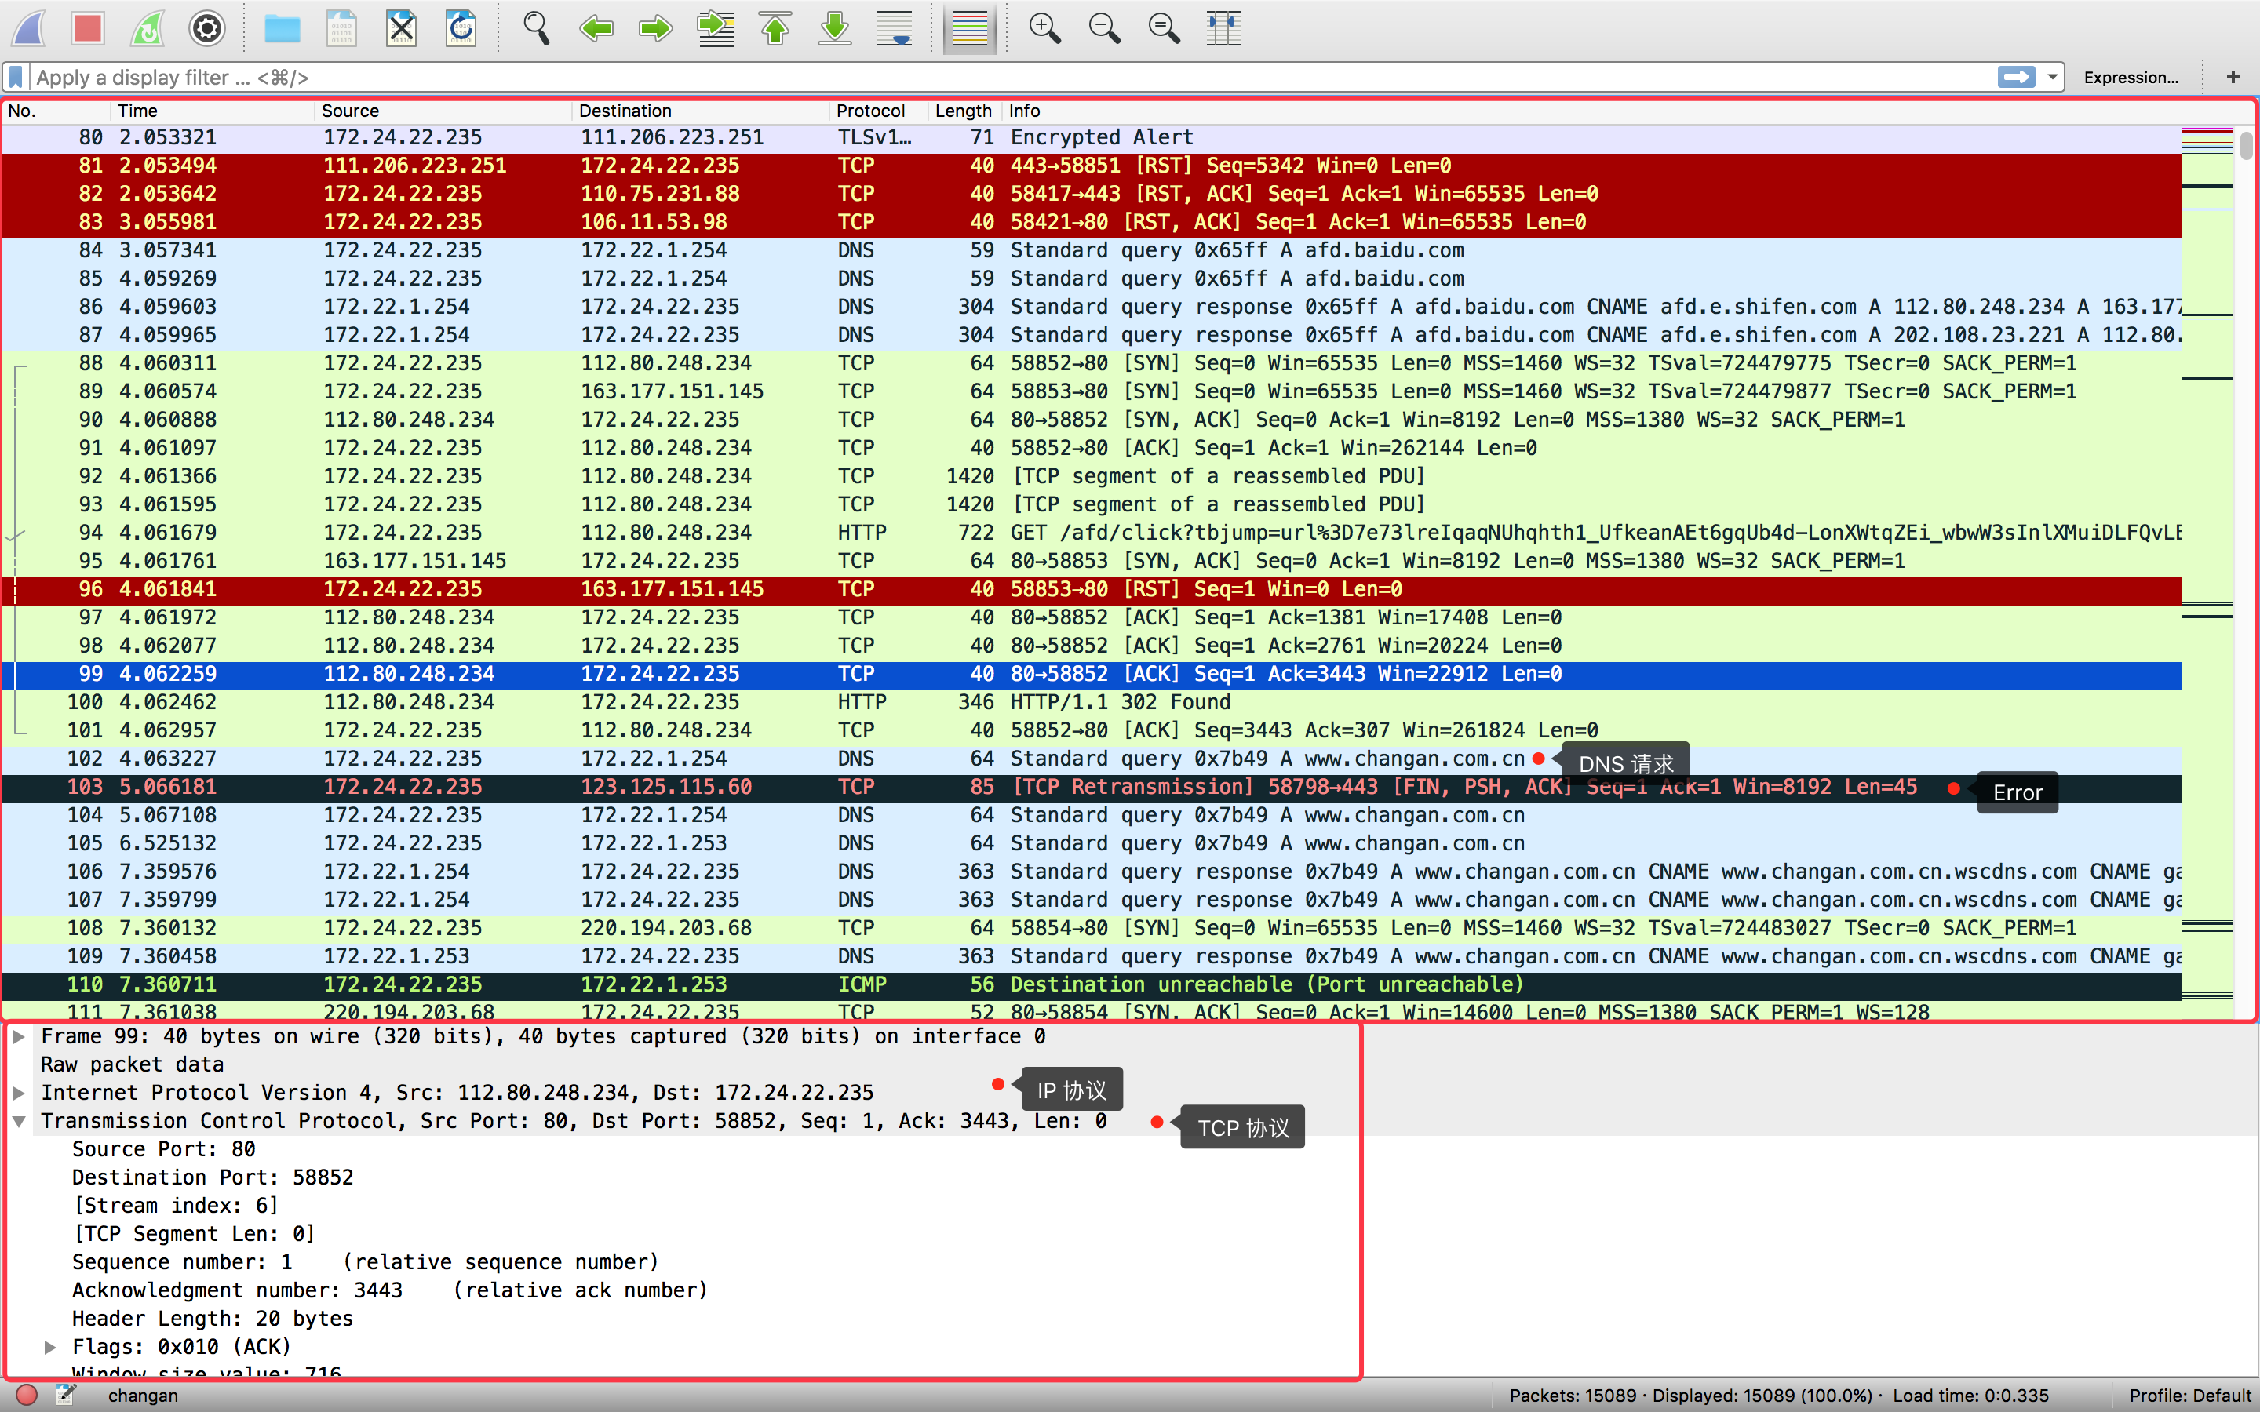The height and width of the screenshot is (1412, 2260).
Task: Select packet 88 SYN row
Action: [1092, 363]
